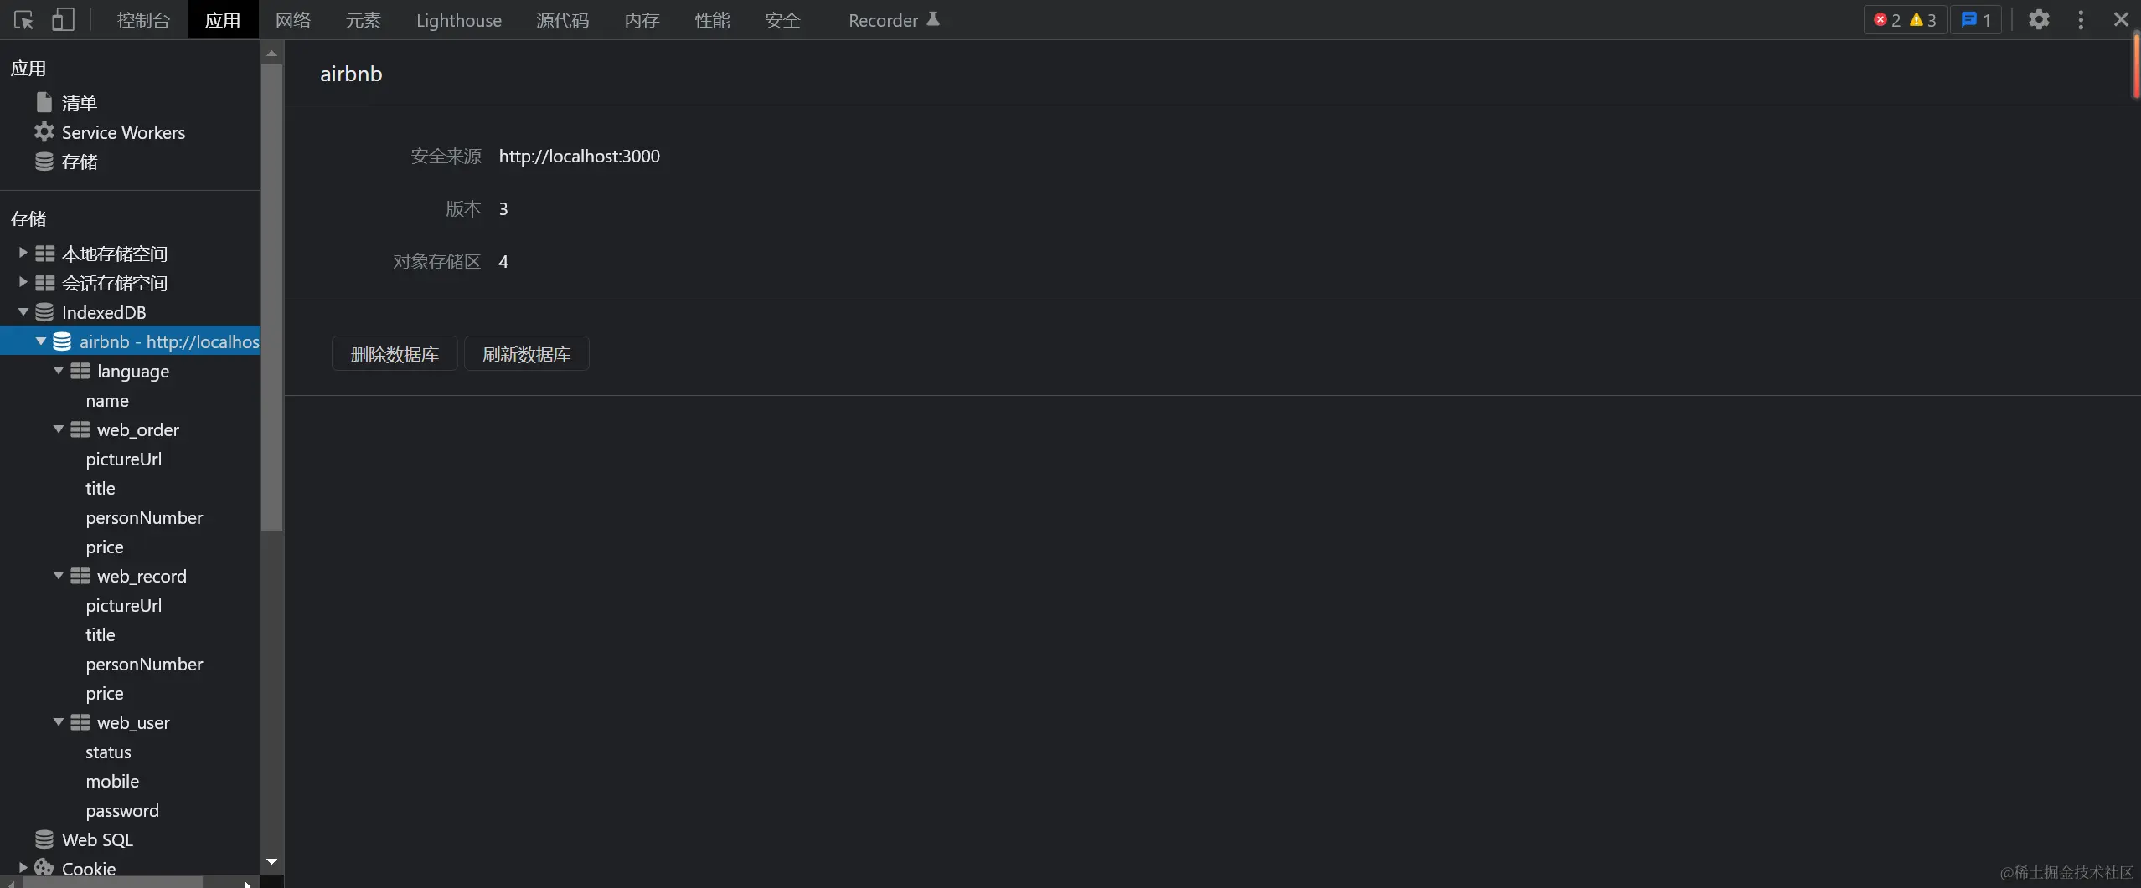Click the 删除数据库 button
The width and height of the screenshot is (2141, 888).
(395, 354)
